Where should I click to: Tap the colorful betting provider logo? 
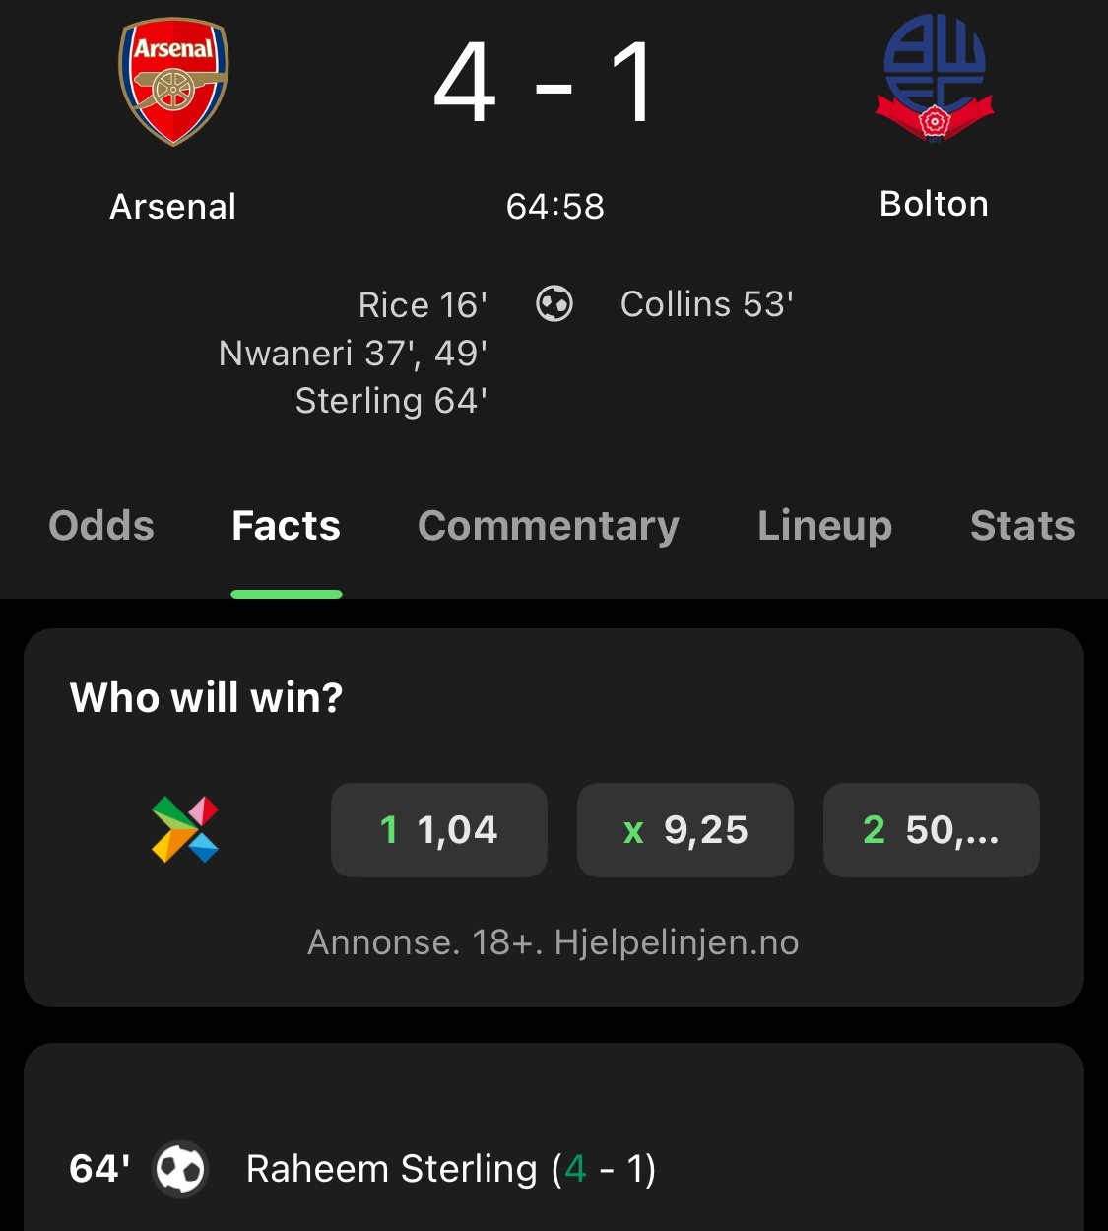[185, 829]
